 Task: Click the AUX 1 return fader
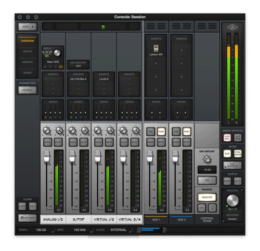pos(150,156)
